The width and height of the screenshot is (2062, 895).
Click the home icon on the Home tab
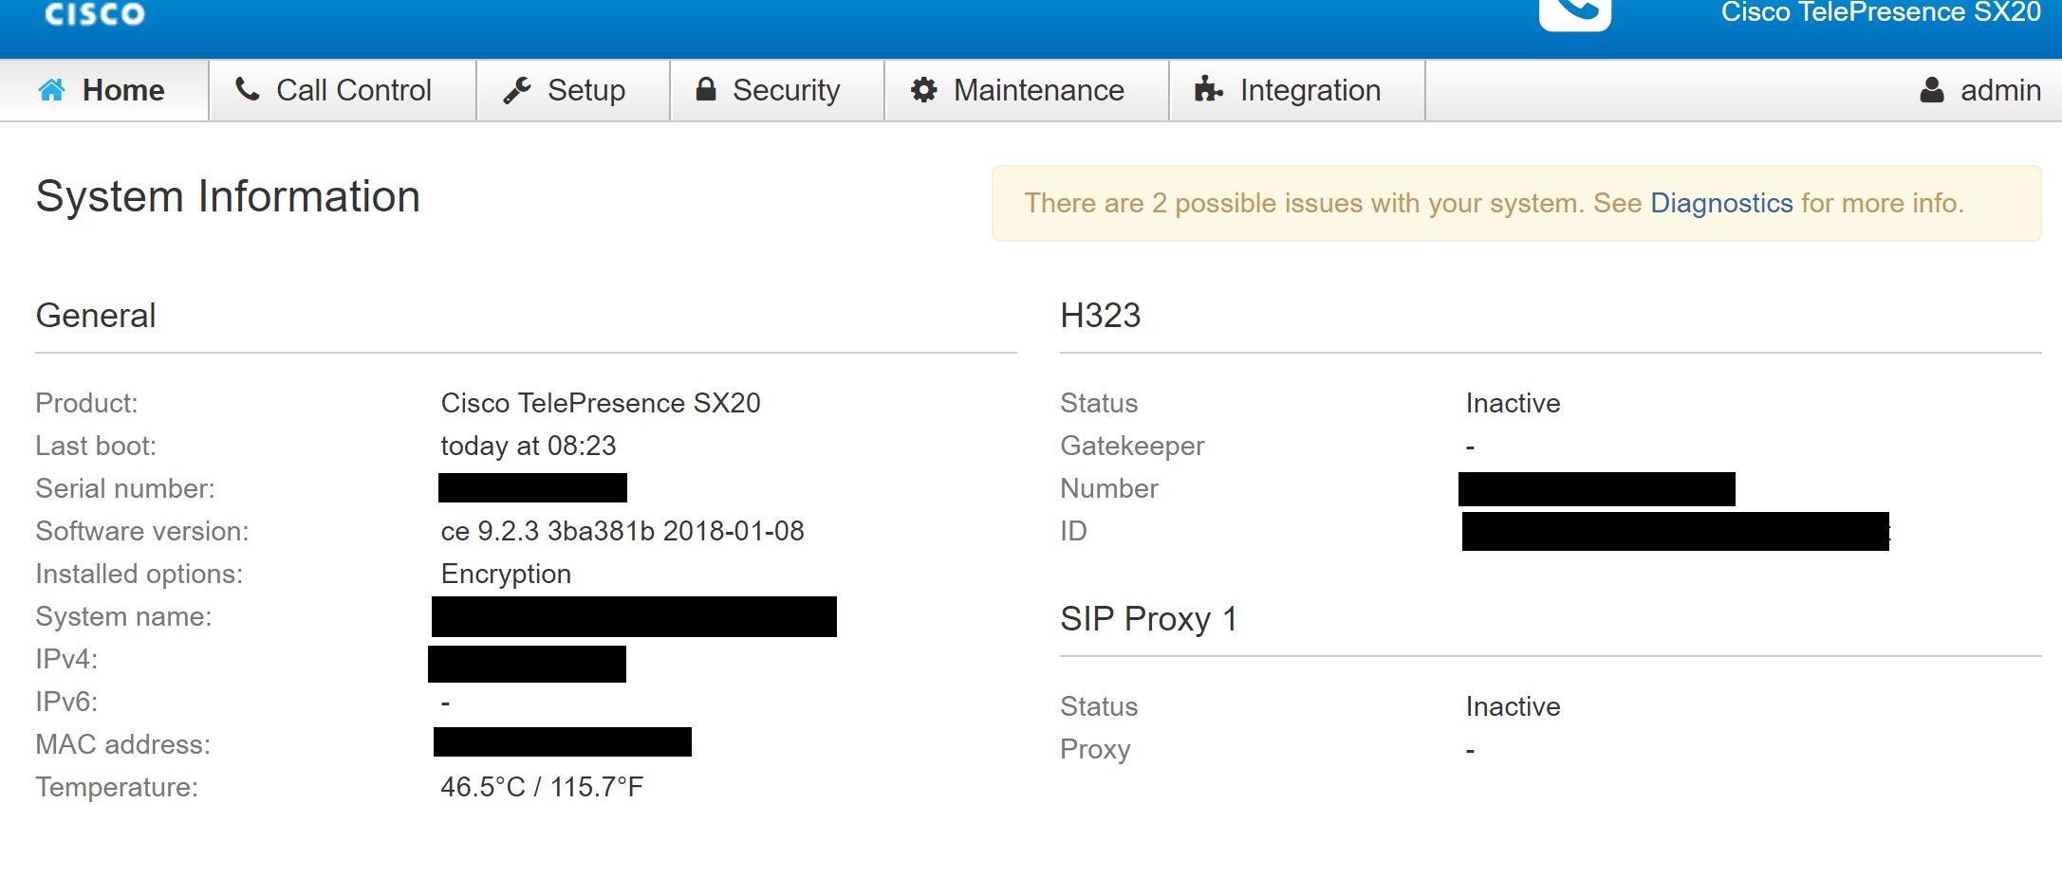[x=52, y=90]
